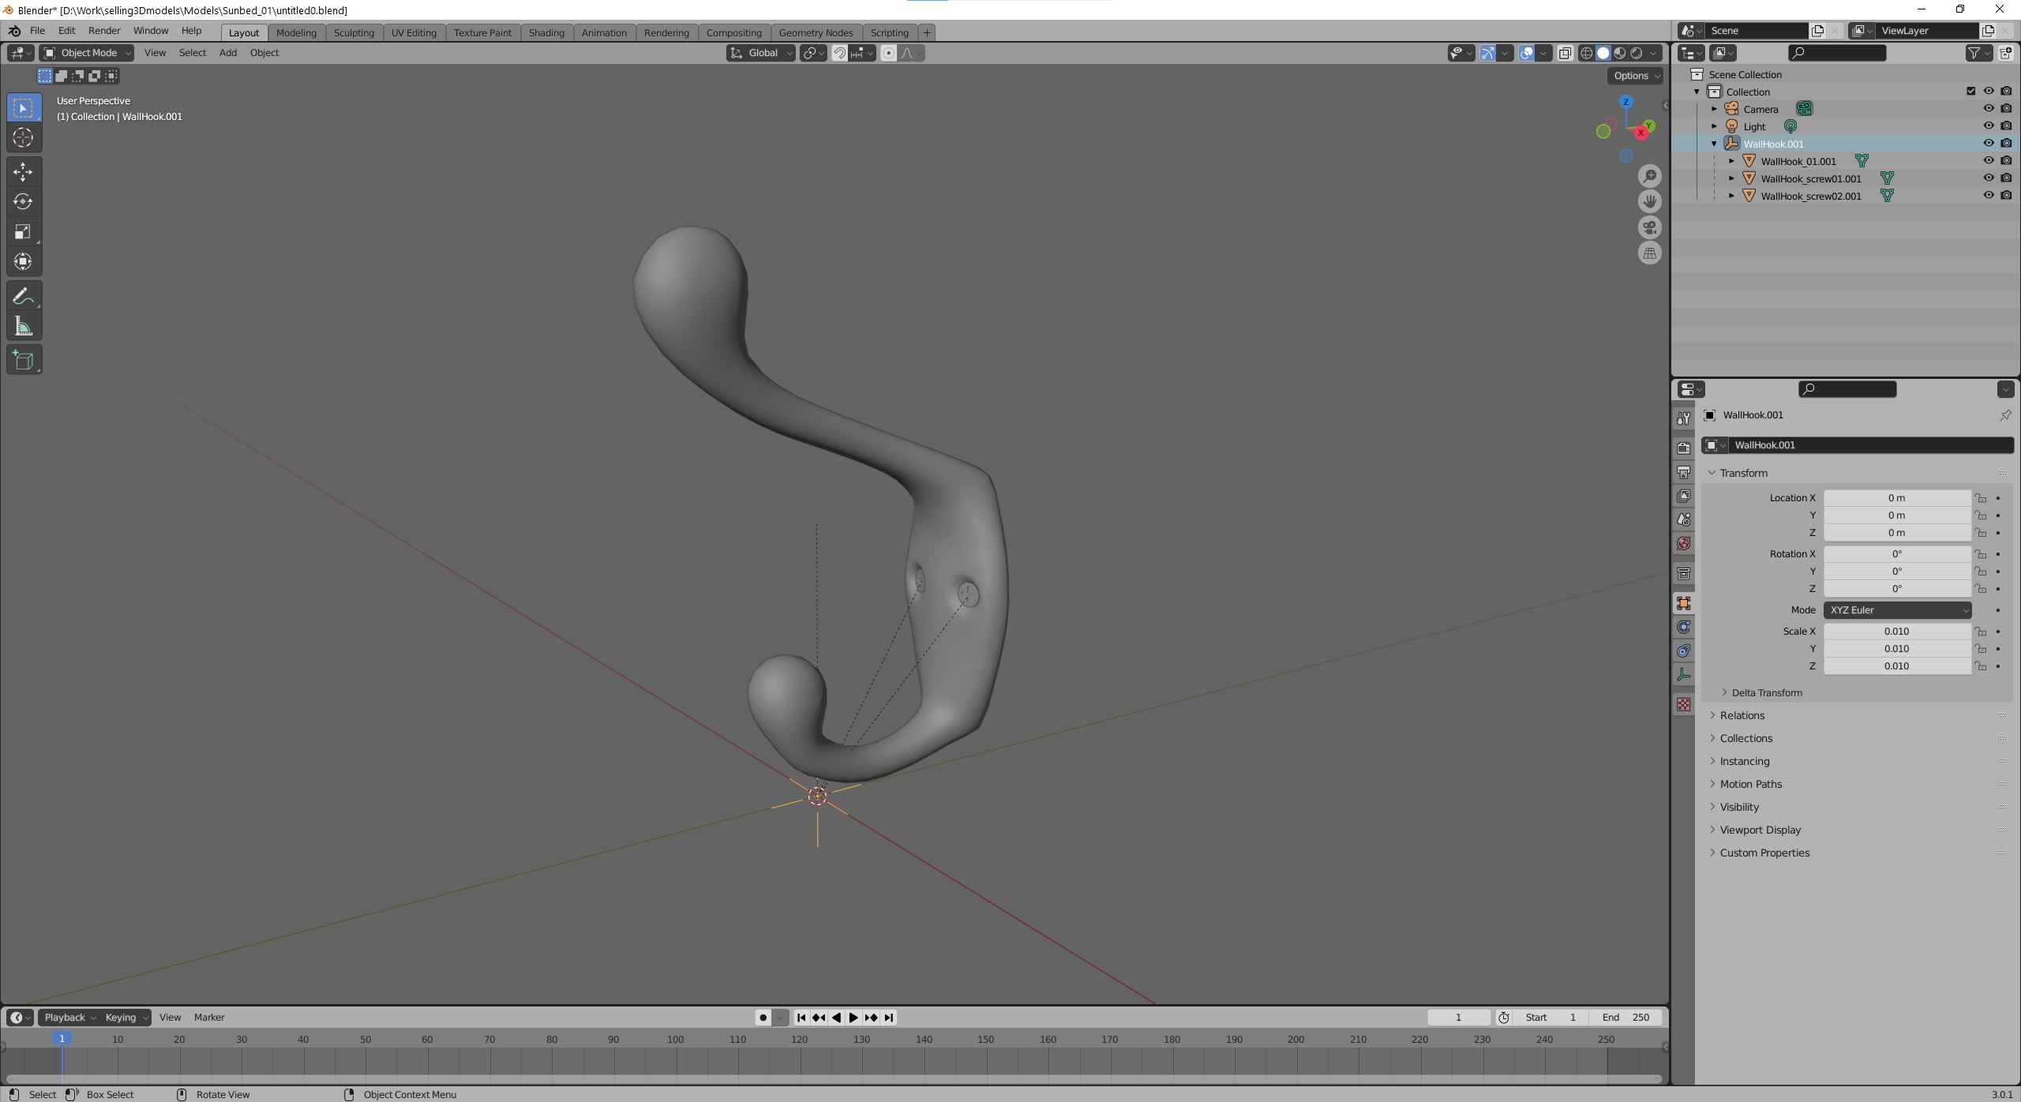
Task: Open the Object Mode dropdown
Action: (x=87, y=53)
